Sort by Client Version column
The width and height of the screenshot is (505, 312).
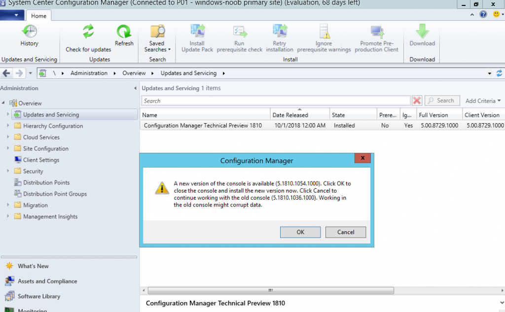(x=484, y=115)
